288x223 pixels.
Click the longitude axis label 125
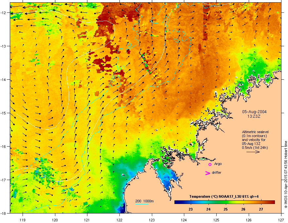[216, 220]
